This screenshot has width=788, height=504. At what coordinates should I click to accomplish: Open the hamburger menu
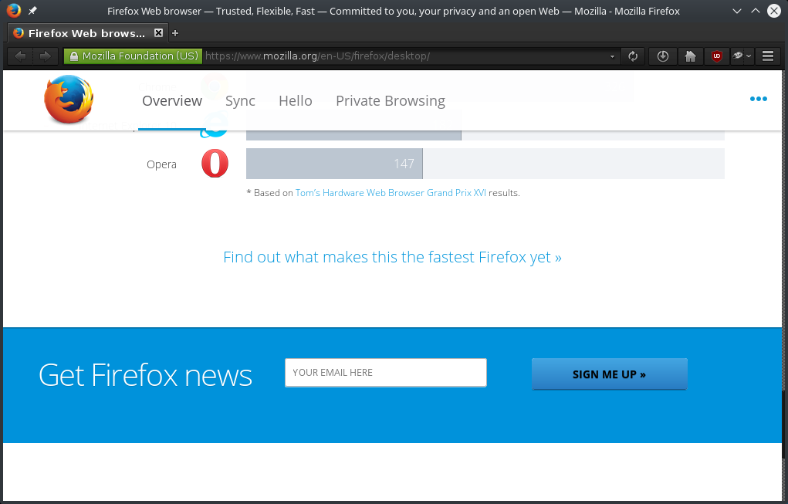tap(767, 56)
